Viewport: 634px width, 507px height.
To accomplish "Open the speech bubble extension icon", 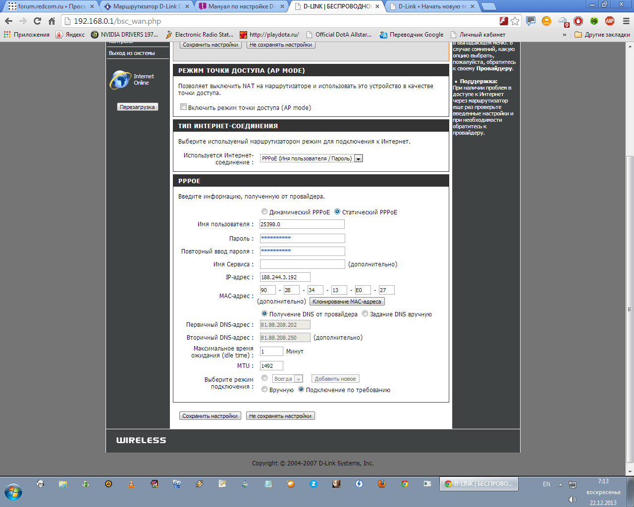I will 530,21.
